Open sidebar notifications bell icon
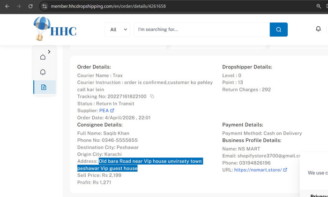This screenshot has height=197, width=328. coord(43,72)
